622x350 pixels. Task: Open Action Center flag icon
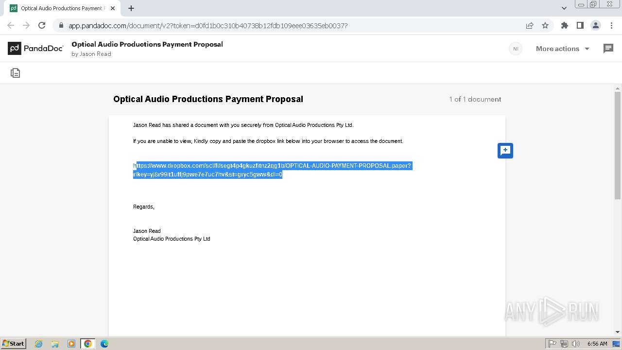pos(553,344)
